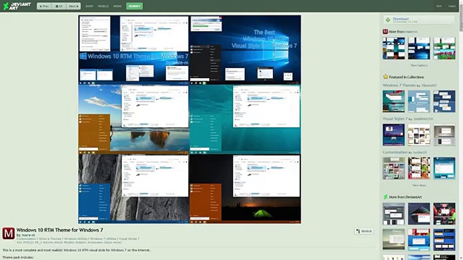
Task: Click the large red M author avatar
Action: click(x=8, y=234)
